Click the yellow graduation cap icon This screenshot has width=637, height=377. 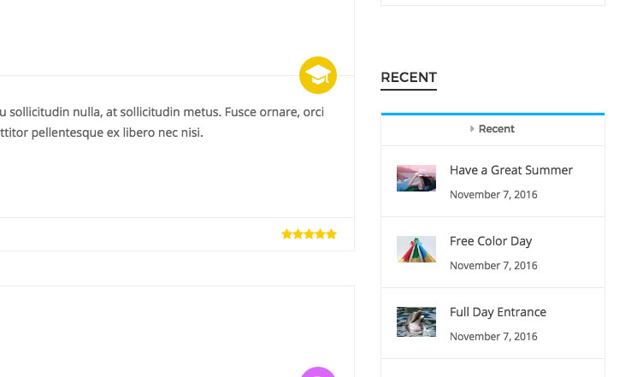[318, 75]
